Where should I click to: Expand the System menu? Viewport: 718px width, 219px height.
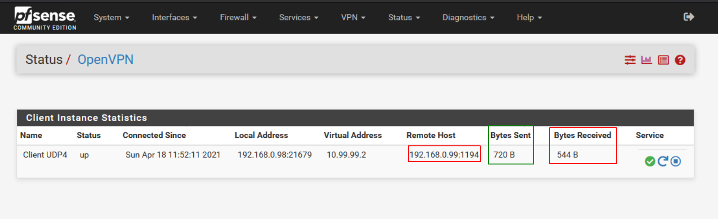pyautogui.click(x=111, y=17)
